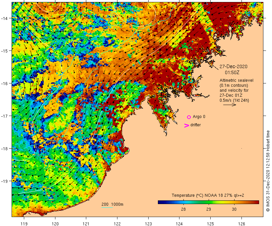Click the 28 label under the color bar

point(183,209)
